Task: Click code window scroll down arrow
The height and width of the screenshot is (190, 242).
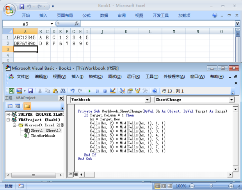Action: click(x=235, y=169)
